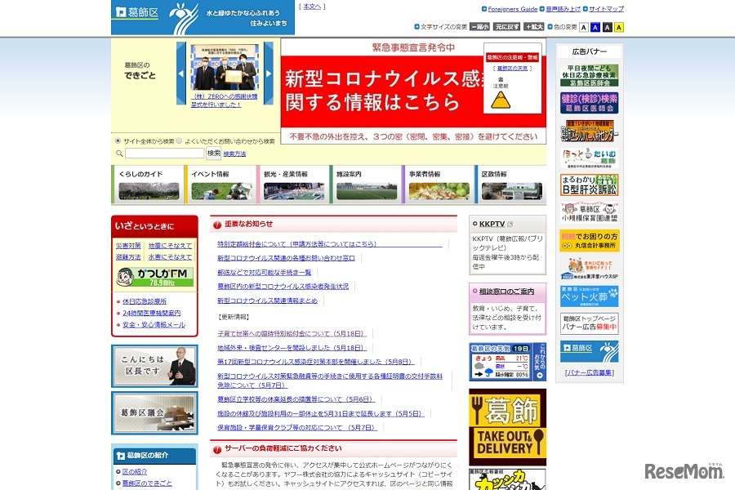
Task: Click the yellow warning triangle weather alert icon
Action: [501, 100]
